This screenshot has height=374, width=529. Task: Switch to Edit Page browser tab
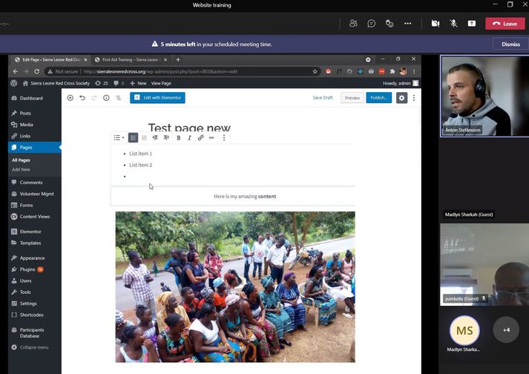50,60
